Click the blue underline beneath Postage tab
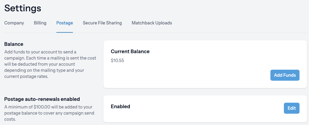Image resolution: width=309 pixels, height=125 pixels. tap(65, 32)
